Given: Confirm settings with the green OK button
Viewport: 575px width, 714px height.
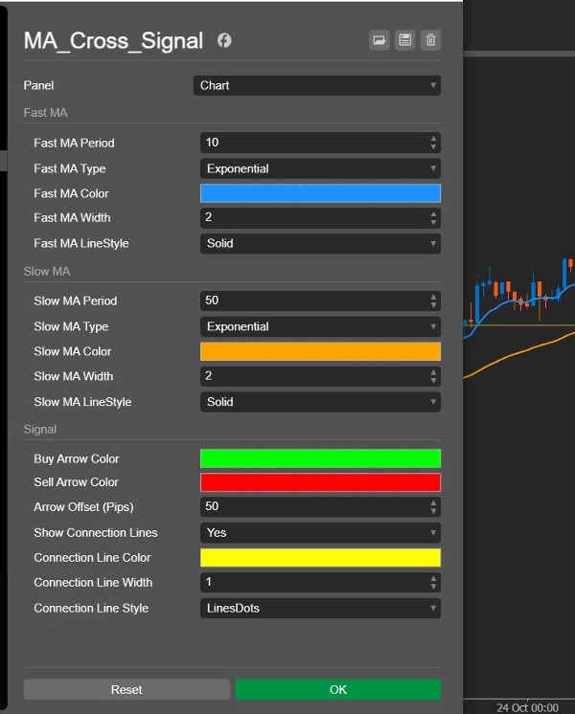Looking at the screenshot, I should [337, 689].
